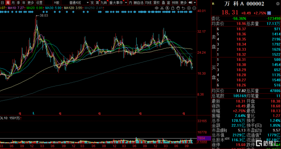Switch to yearly (年) period tab
Viewport: 281px width, 149px height.
pos(24,2)
